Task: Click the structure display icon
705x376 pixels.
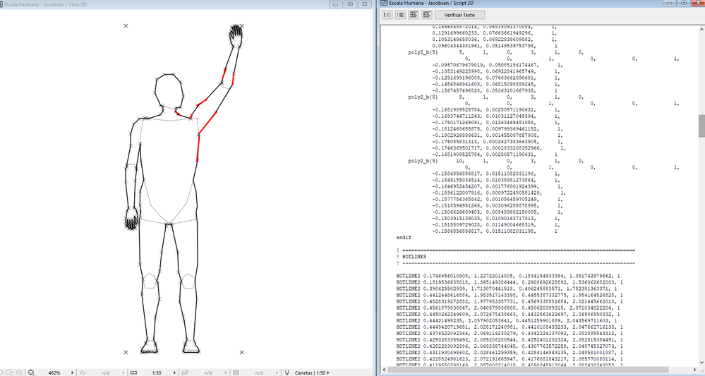Action: (236, 373)
